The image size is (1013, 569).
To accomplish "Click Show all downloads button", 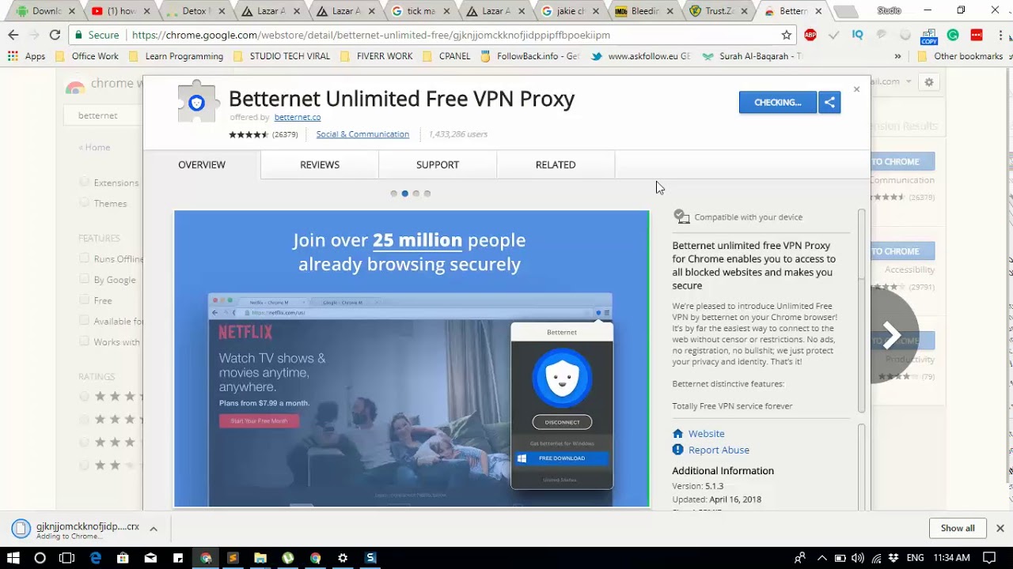I will pyautogui.click(x=958, y=528).
